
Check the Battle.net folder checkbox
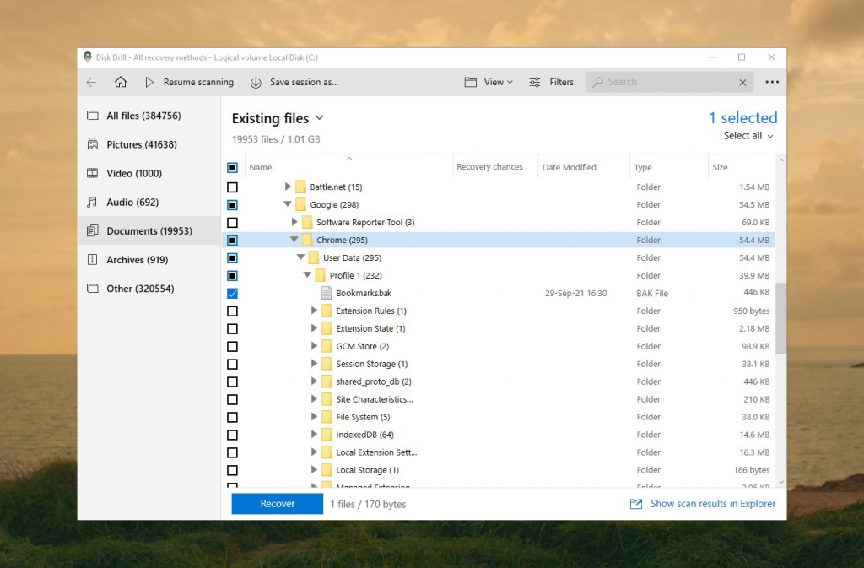[232, 187]
